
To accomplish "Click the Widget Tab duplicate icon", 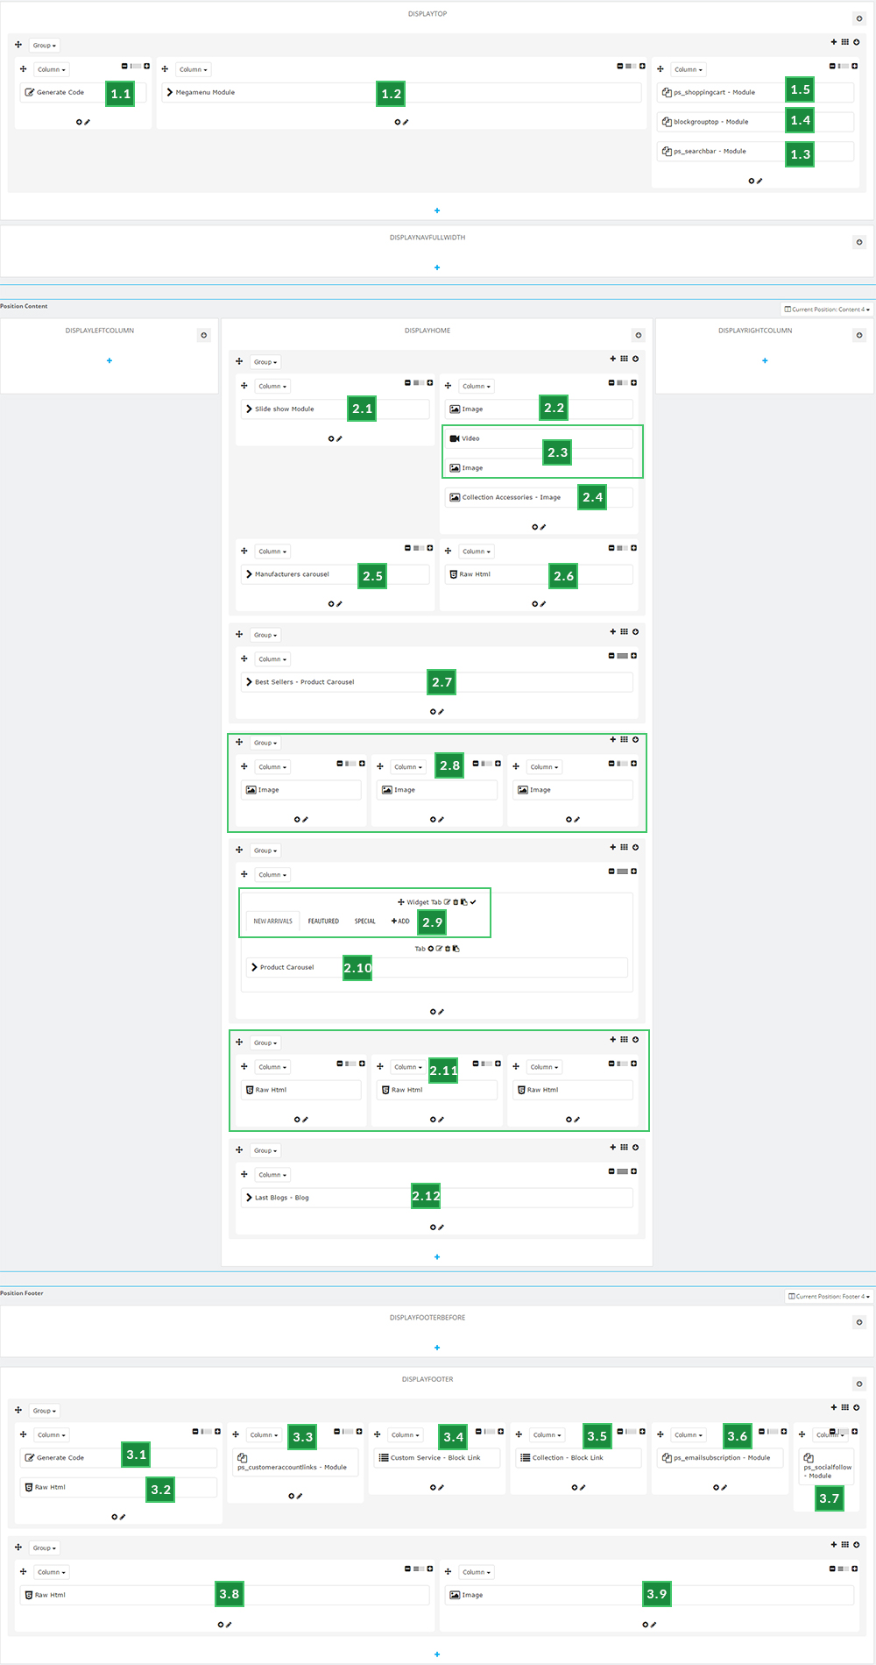I will [x=463, y=902].
